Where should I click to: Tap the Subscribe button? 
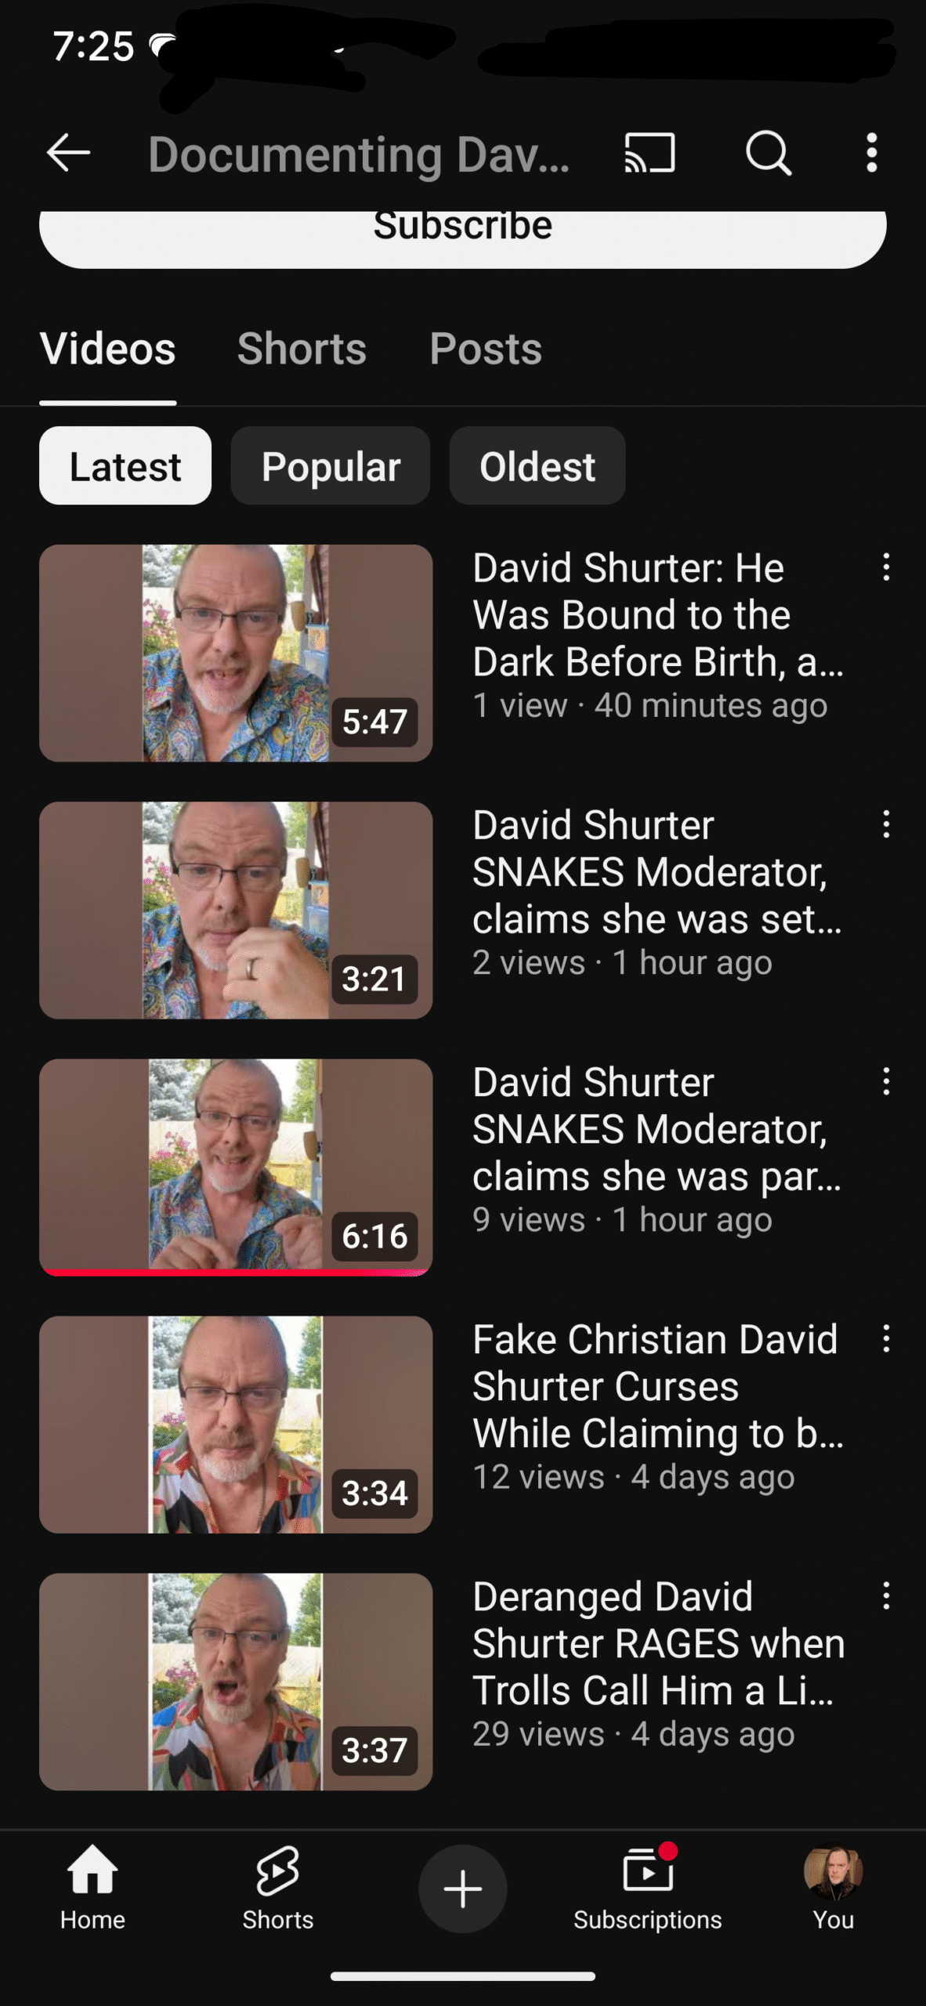(463, 235)
